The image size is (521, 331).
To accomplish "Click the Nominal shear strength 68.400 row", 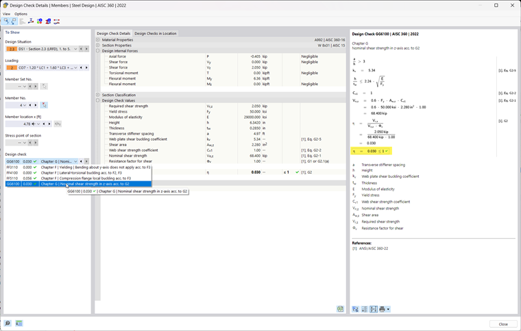I will coord(223,155).
